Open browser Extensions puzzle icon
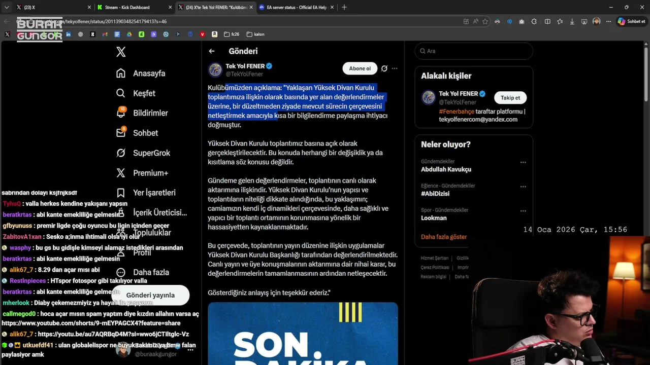The height and width of the screenshot is (365, 650). (534, 21)
